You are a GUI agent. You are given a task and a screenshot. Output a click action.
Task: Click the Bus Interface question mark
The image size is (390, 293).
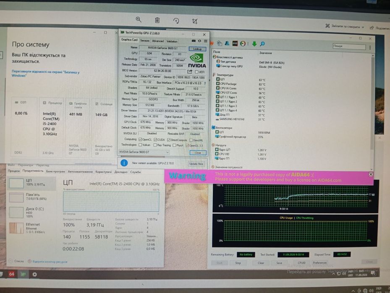[x=205, y=83]
